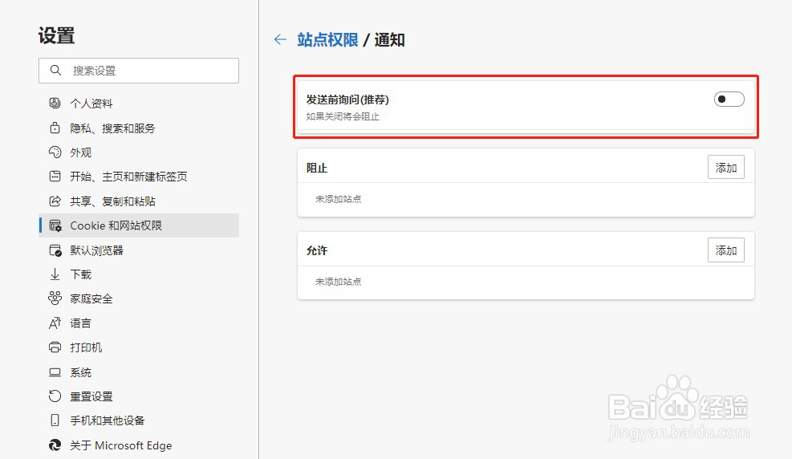
Task: Click the 通知 breadcrumb text
Action: 389,39
